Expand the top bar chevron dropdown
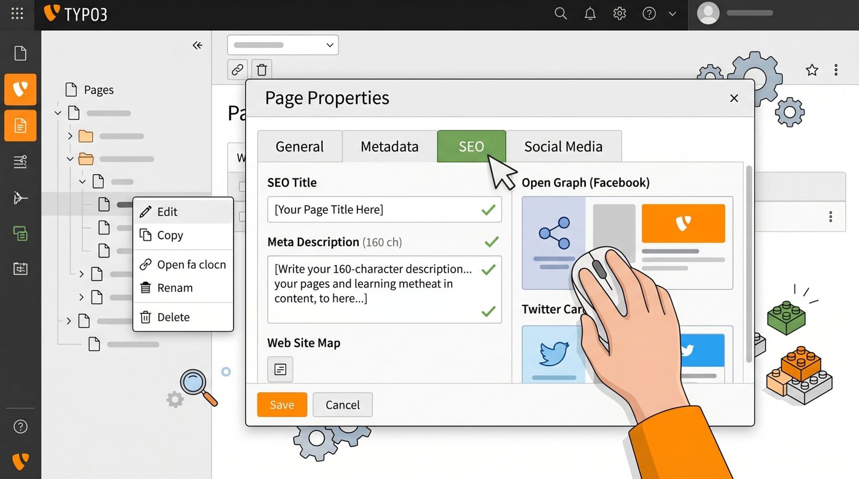The height and width of the screenshot is (479, 859). 672,14
